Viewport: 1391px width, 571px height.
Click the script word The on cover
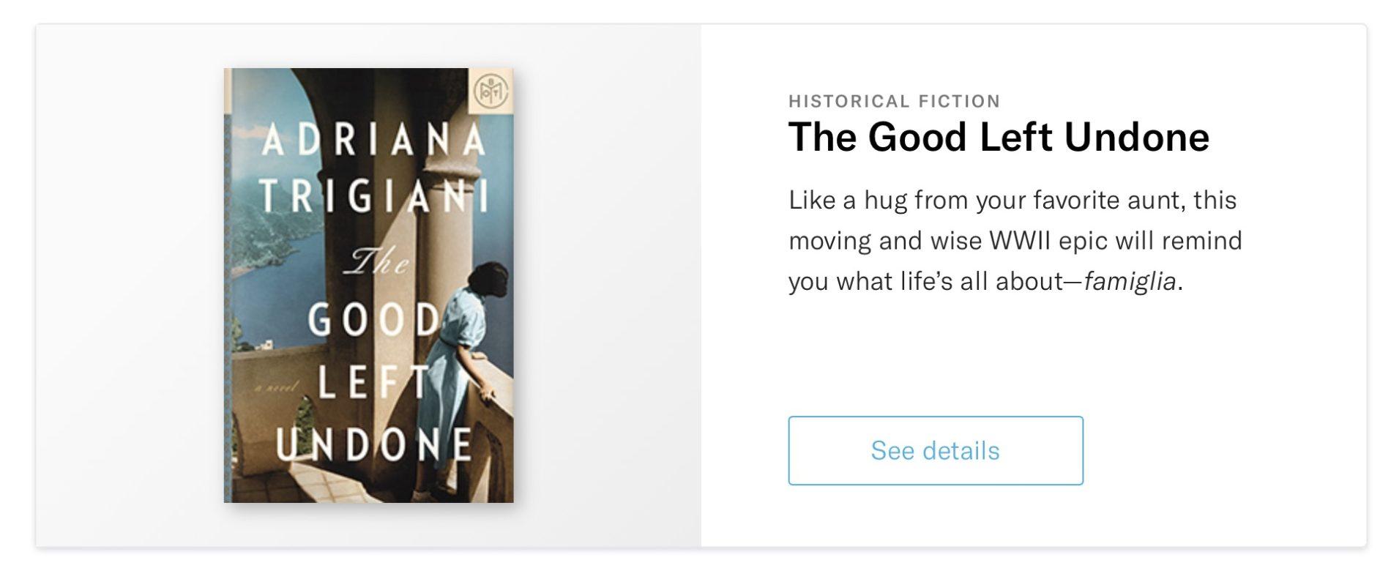(x=379, y=259)
